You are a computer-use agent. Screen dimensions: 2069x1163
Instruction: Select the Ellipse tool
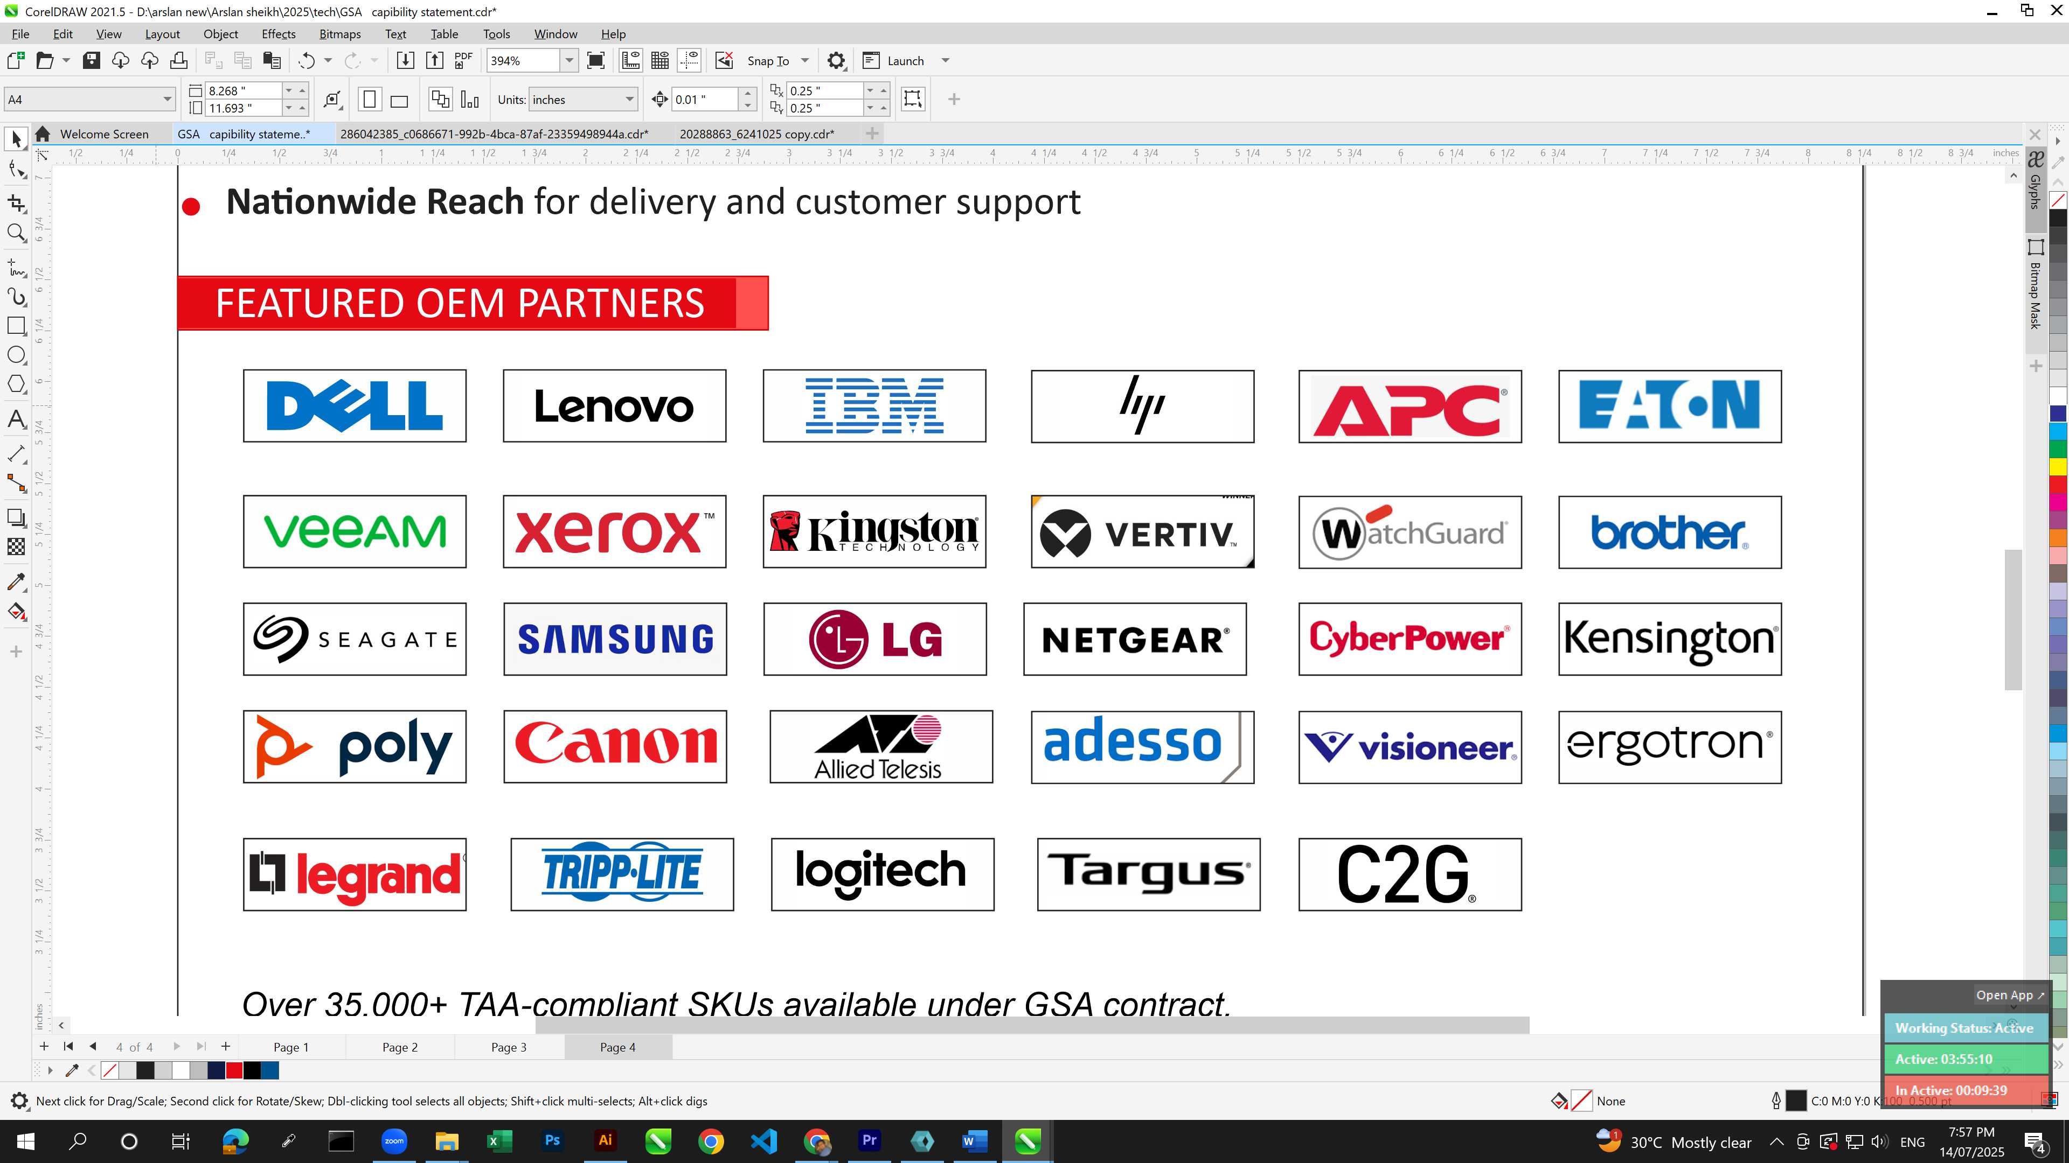coord(16,355)
